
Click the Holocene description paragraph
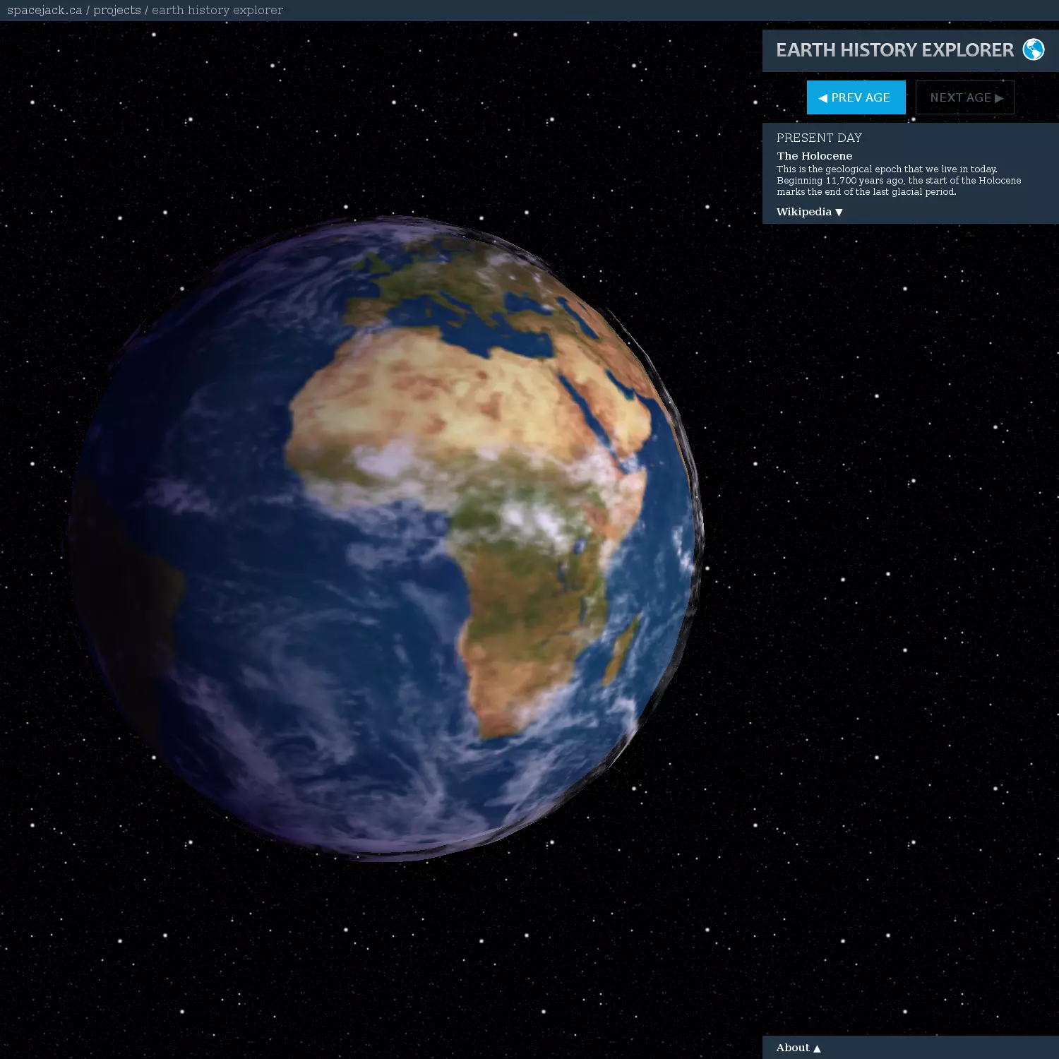pos(899,180)
